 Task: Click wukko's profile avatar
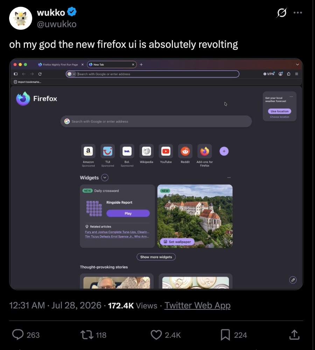[x=21, y=18]
